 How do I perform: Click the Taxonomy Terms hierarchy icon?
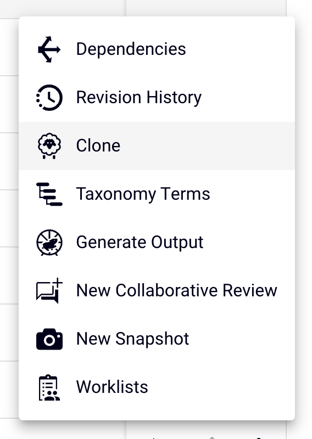tap(49, 194)
